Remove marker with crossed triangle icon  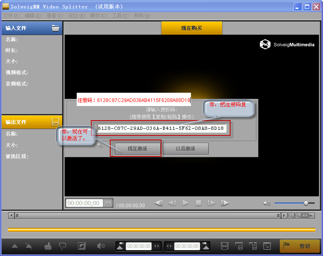[29, 246]
